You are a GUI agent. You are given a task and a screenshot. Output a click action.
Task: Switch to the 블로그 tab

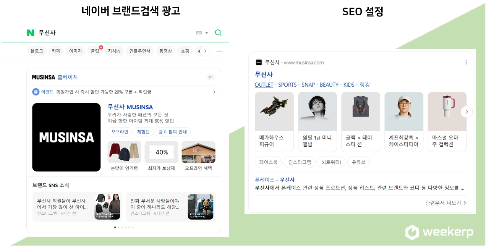(36, 51)
